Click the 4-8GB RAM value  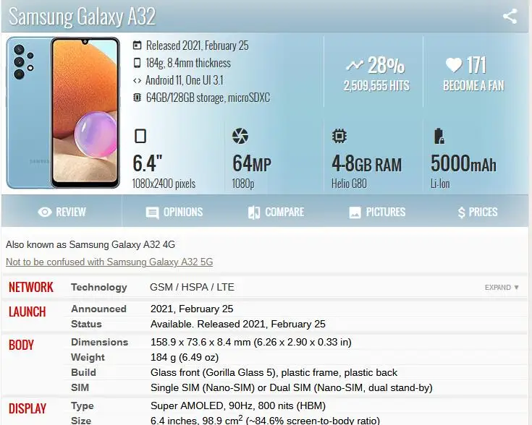pyautogui.click(x=366, y=163)
